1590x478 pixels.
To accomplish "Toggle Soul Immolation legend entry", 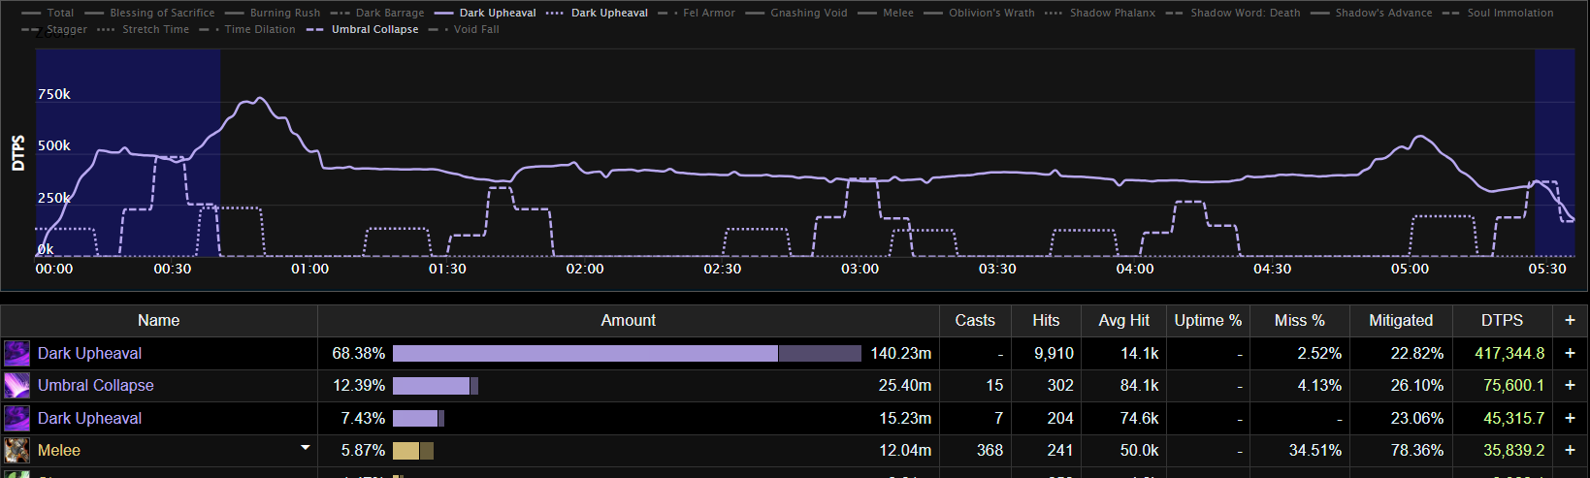I will pyautogui.click(x=1498, y=13).
